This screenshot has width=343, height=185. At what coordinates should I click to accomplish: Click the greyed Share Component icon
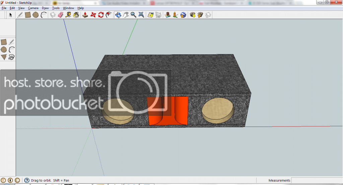(208, 15)
